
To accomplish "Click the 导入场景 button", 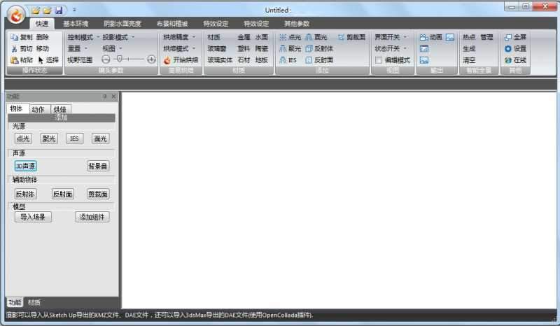I will point(33,217).
